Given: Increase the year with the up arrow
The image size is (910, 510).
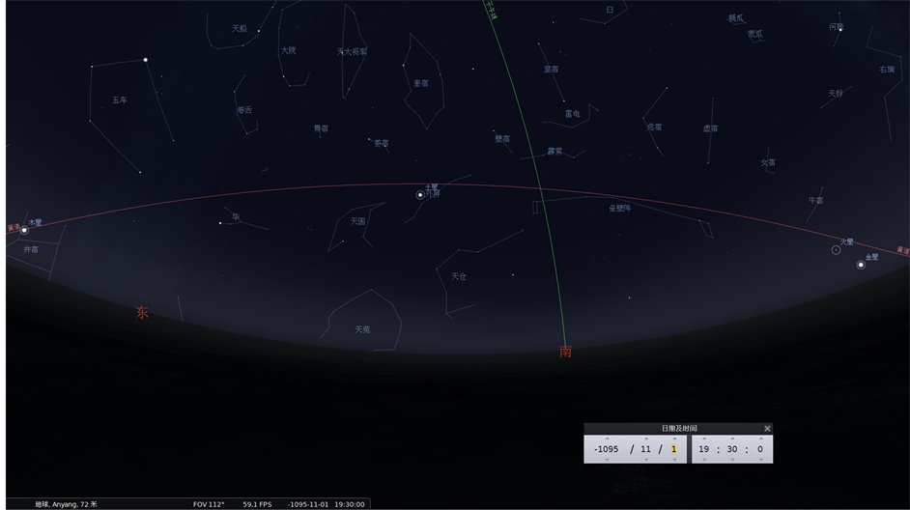Looking at the screenshot, I should point(607,439).
